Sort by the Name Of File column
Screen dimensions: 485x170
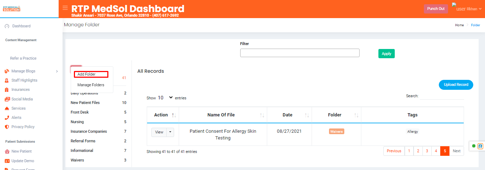[x=223, y=115]
